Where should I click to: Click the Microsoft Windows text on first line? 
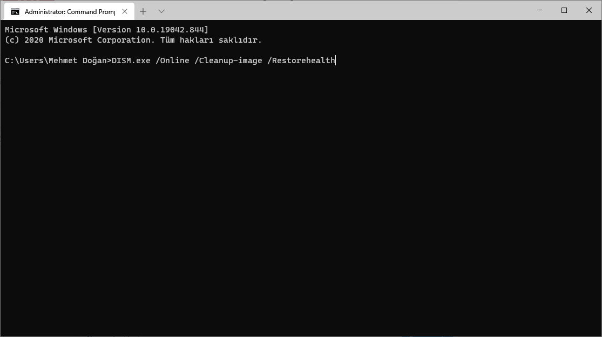pos(46,30)
